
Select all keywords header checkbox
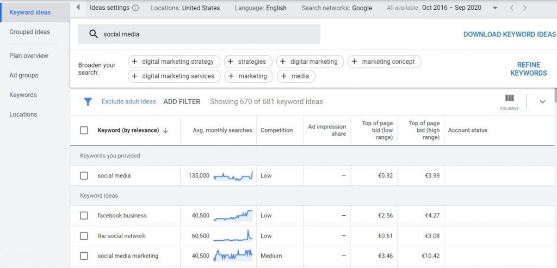coord(84,130)
